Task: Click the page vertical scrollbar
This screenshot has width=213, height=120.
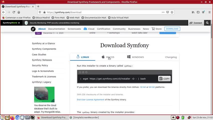Action: click(212, 31)
